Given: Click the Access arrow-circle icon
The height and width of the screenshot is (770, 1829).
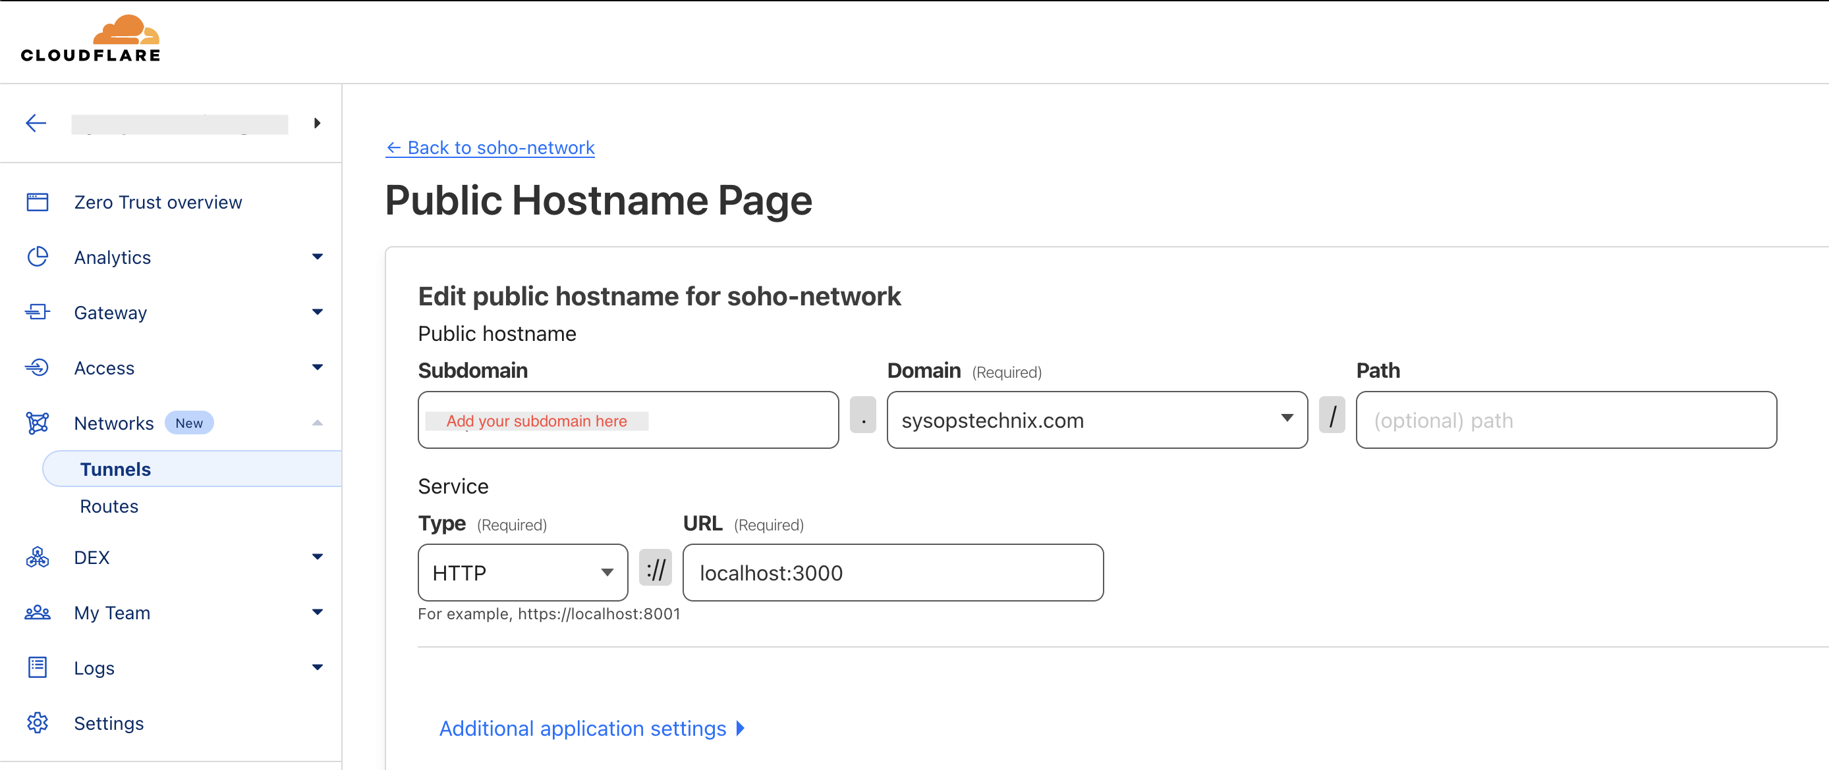Looking at the screenshot, I should pyautogui.click(x=38, y=367).
